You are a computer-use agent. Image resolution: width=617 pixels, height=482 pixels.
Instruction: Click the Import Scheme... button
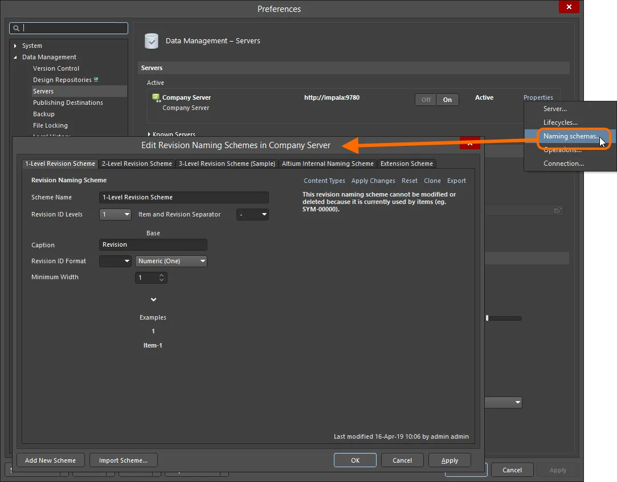(123, 460)
